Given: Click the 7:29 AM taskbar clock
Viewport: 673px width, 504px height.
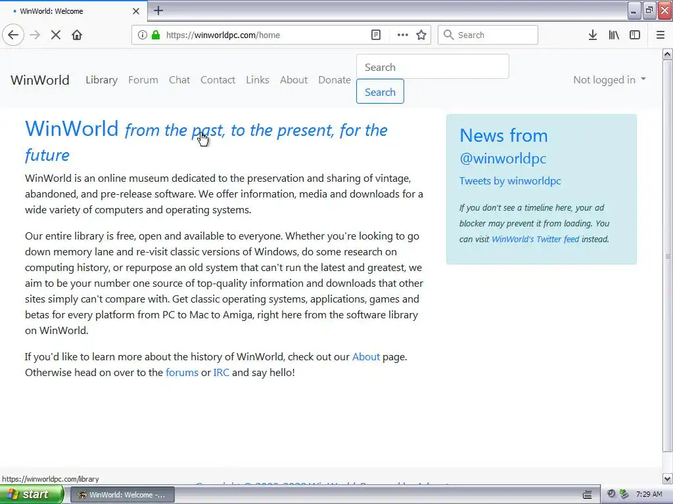Looking at the screenshot, I should (x=649, y=494).
